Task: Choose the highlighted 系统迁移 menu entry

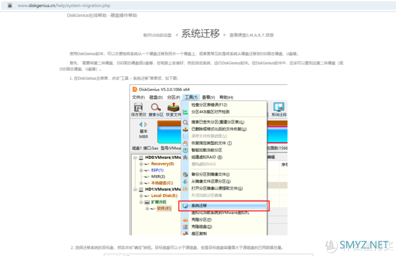Action: tap(224, 206)
